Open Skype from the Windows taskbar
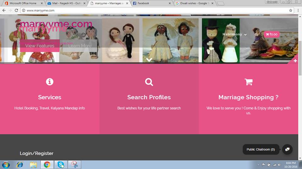 (60, 164)
